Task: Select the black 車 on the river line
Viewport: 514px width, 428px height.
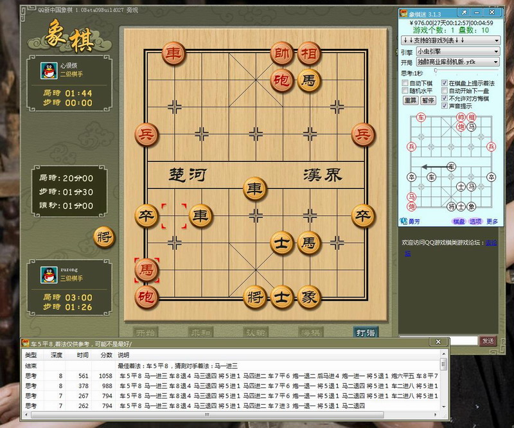Action: click(x=255, y=188)
